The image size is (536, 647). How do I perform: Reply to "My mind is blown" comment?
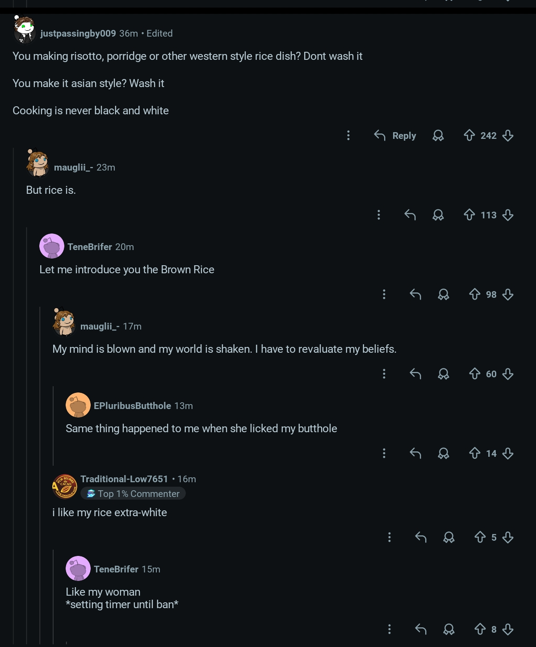pos(415,374)
